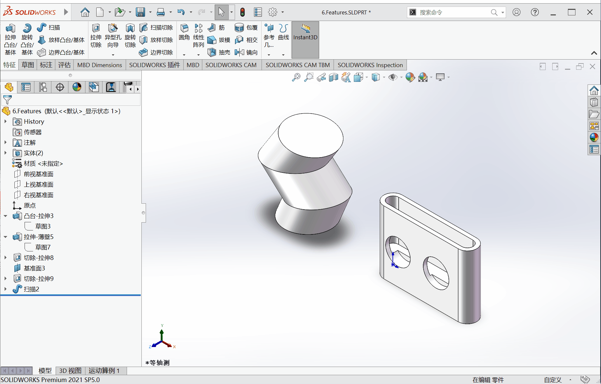The width and height of the screenshot is (601, 384).
Task: Switch to the 草图 (Sketch) tab
Action: point(28,65)
